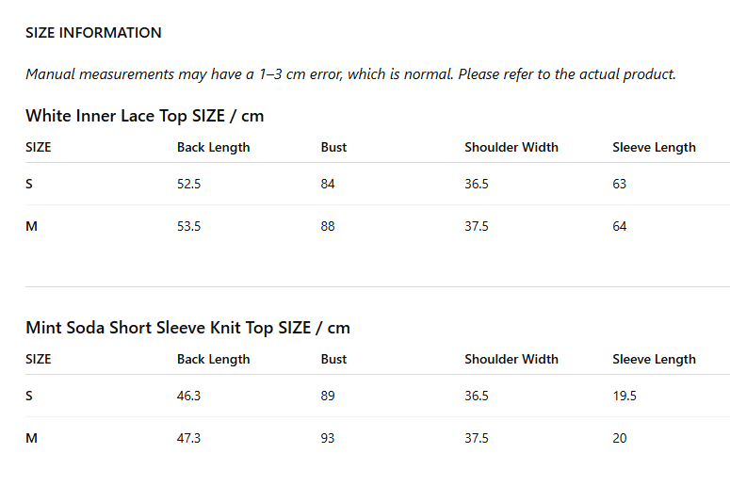Click Back Length header in Lace Top table
Viewport: 730px width, 486px height.
coord(213,147)
